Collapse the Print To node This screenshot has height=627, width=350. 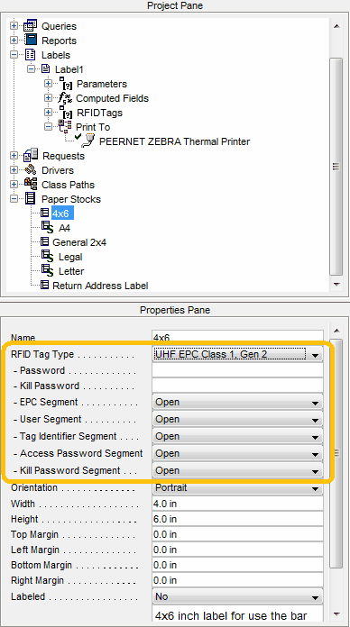[x=48, y=127]
